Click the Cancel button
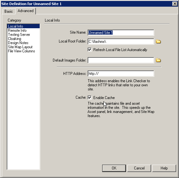This screenshot has width=179, height=178. click(139, 168)
